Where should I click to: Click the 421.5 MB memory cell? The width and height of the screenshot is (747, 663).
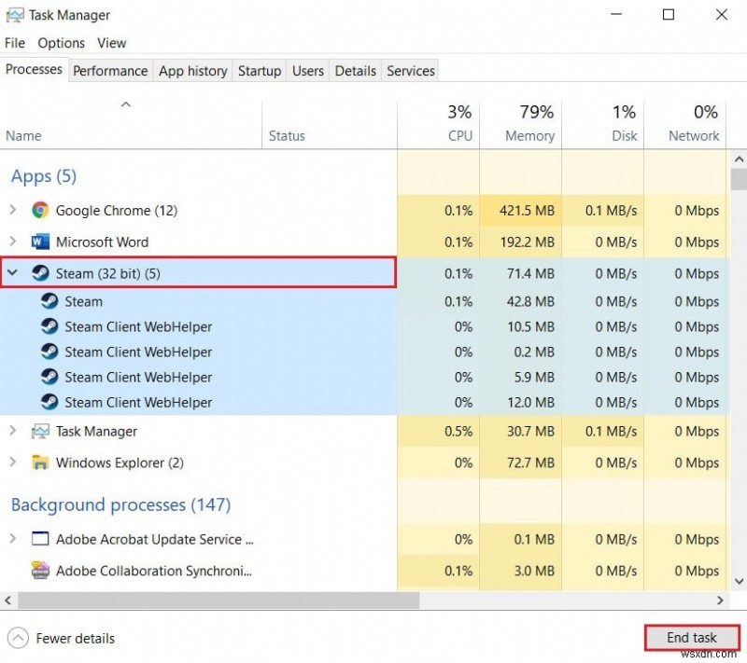click(521, 210)
